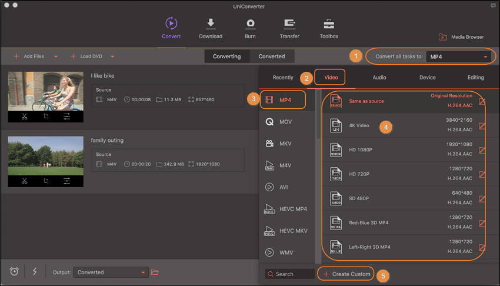Screen dimensions: 500x286
Task: Select the Device format tab
Action: coord(427,78)
